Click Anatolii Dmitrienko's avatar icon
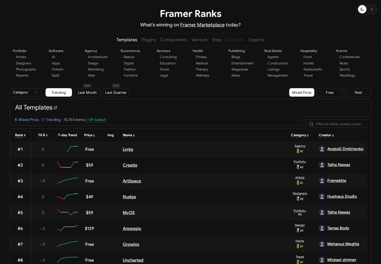This screenshot has height=264, width=381. click(x=322, y=149)
